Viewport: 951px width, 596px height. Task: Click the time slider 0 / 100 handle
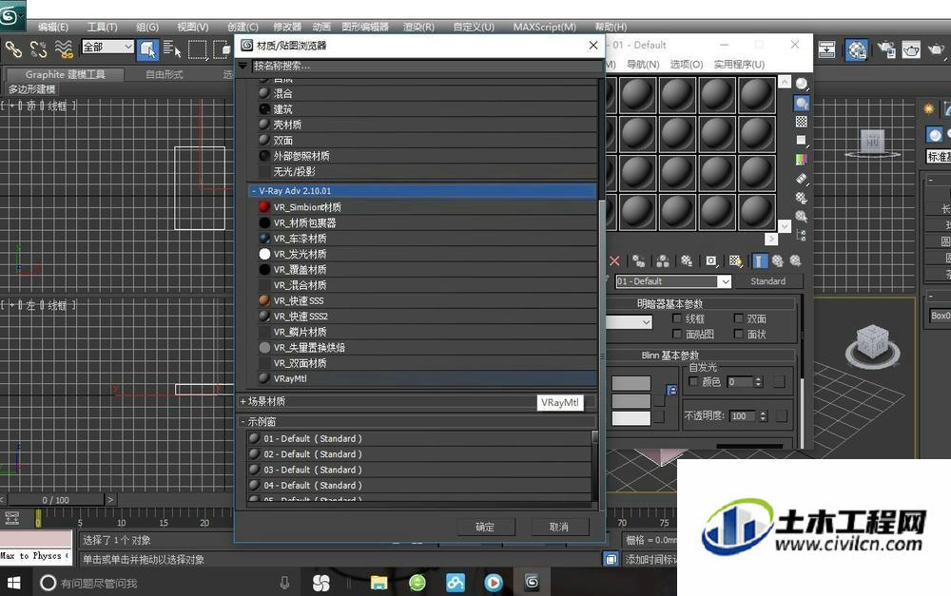click(x=56, y=500)
